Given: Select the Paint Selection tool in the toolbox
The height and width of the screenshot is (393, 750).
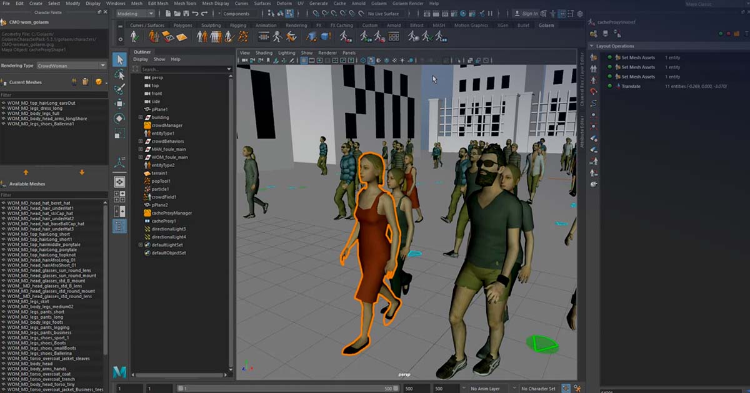Looking at the screenshot, I should [x=121, y=89].
